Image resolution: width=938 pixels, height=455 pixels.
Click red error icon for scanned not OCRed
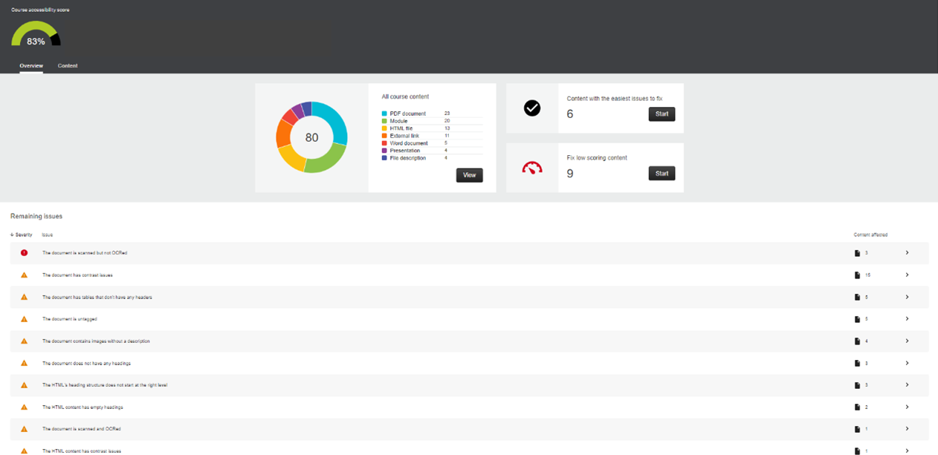point(24,253)
